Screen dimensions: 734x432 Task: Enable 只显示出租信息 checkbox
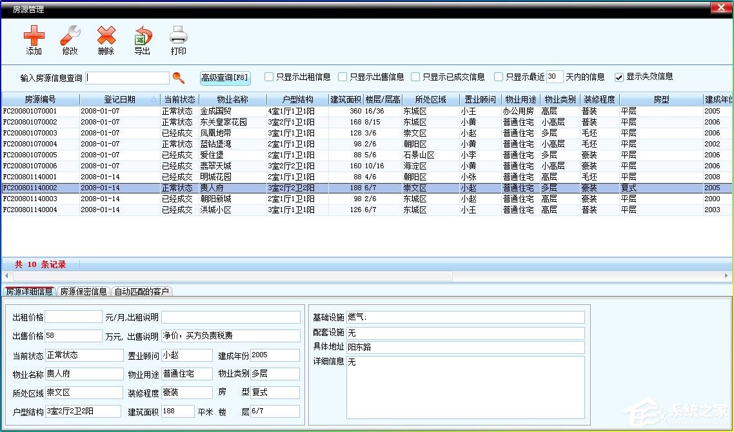[x=269, y=77]
